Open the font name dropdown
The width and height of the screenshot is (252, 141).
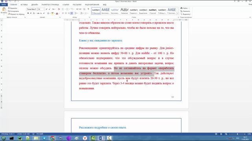coord(37,9)
